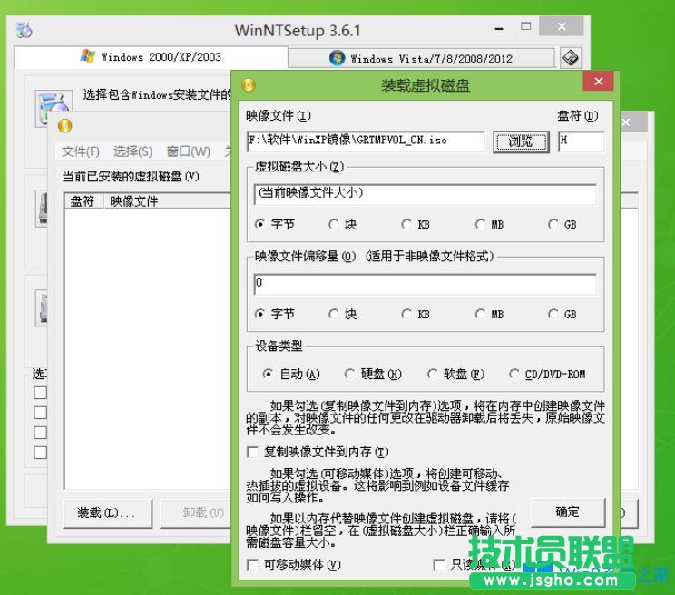
Task: Select GB unit for image offset
Action: (x=562, y=314)
